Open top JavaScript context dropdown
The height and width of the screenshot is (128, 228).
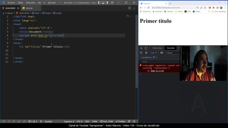click(x=154, y=53)
